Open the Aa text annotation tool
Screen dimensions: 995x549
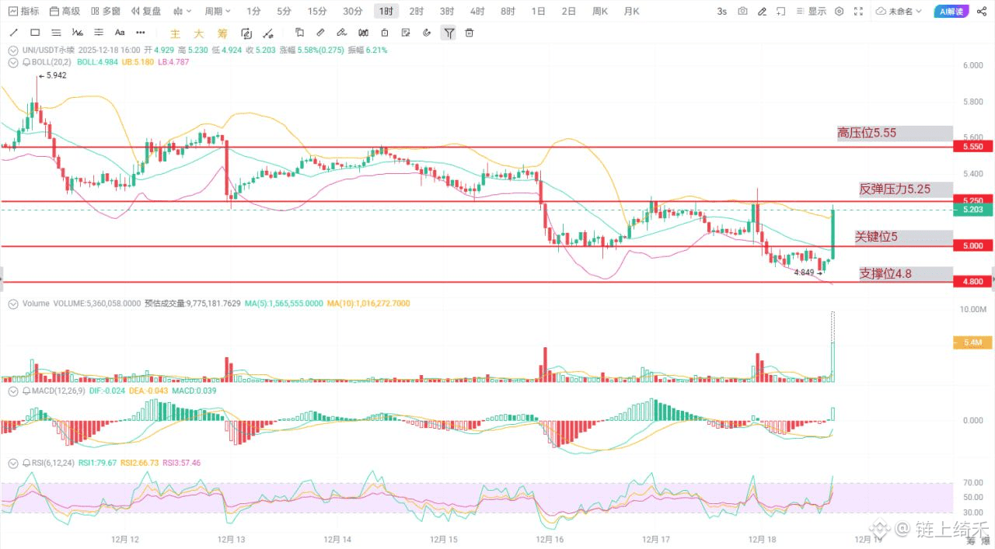(120, 33)
